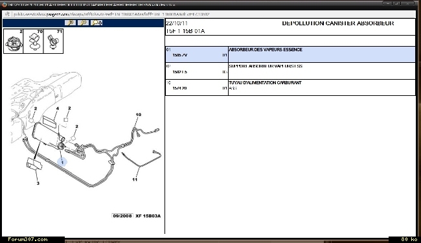Select the TUYAU D'ALIMENTATION CARBURANT row

coord(290,87)
